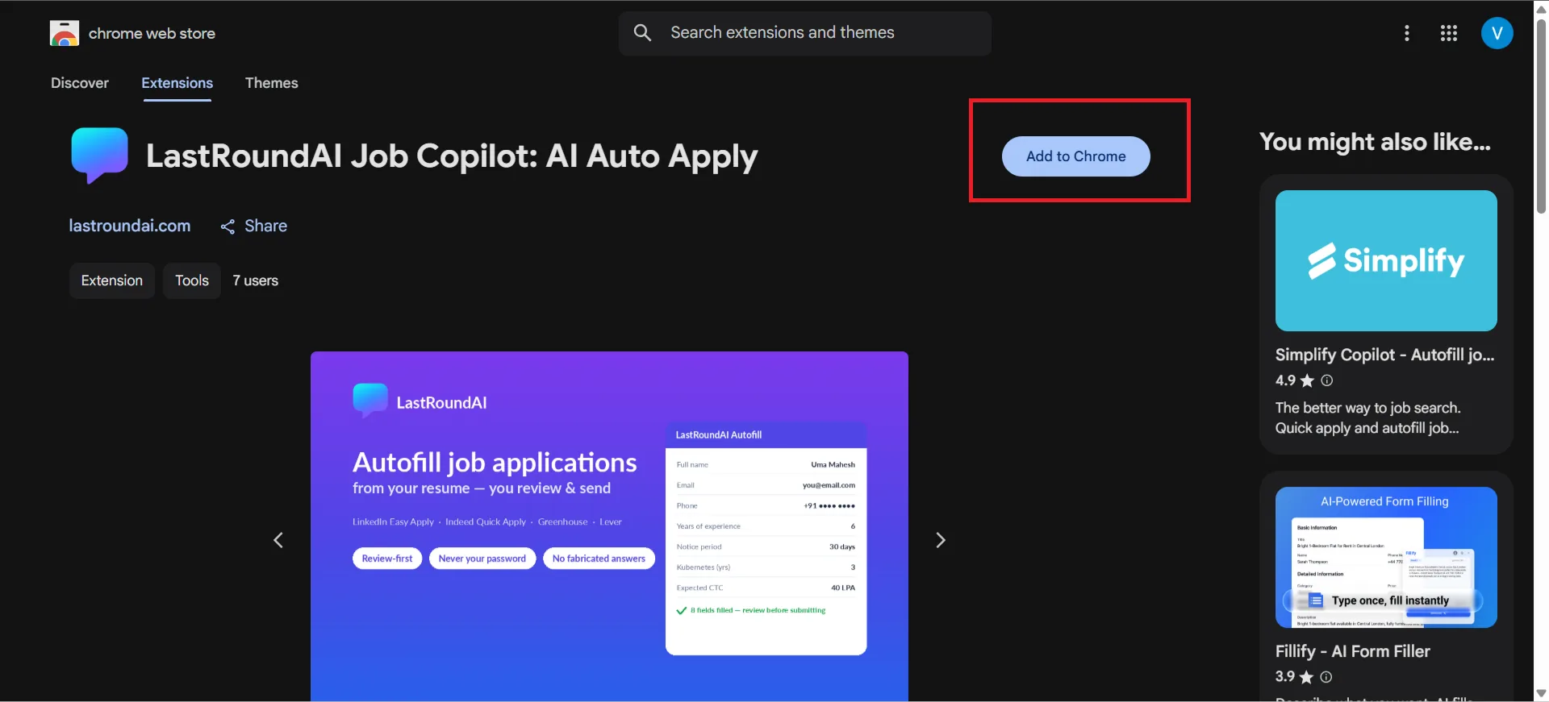Viewport: 1549px width, 702px height.
Task: Switch to the Discover tab
Action: coord(80,83)
